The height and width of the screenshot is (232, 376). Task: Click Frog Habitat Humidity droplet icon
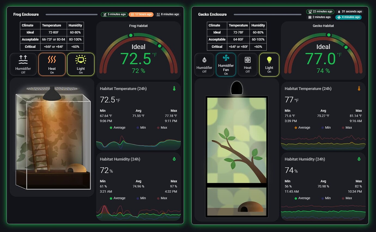point(174,159)
